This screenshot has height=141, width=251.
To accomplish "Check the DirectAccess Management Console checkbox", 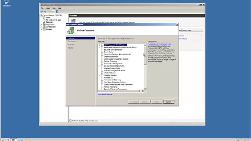I will (x=102, y=59).
